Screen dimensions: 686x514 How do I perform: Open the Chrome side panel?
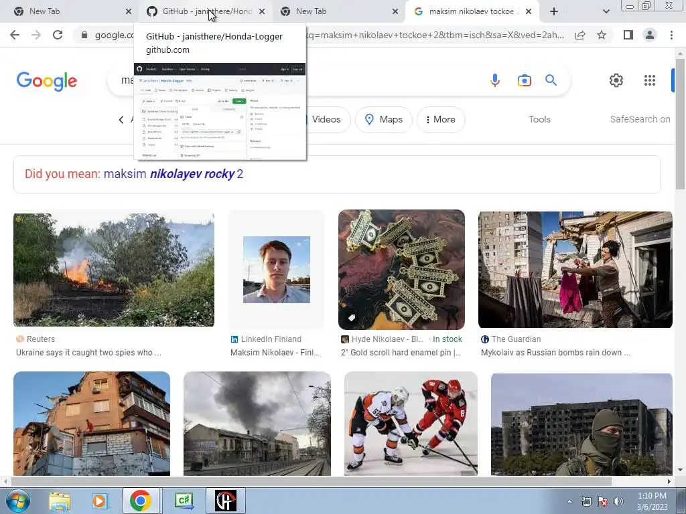point(628,35)
